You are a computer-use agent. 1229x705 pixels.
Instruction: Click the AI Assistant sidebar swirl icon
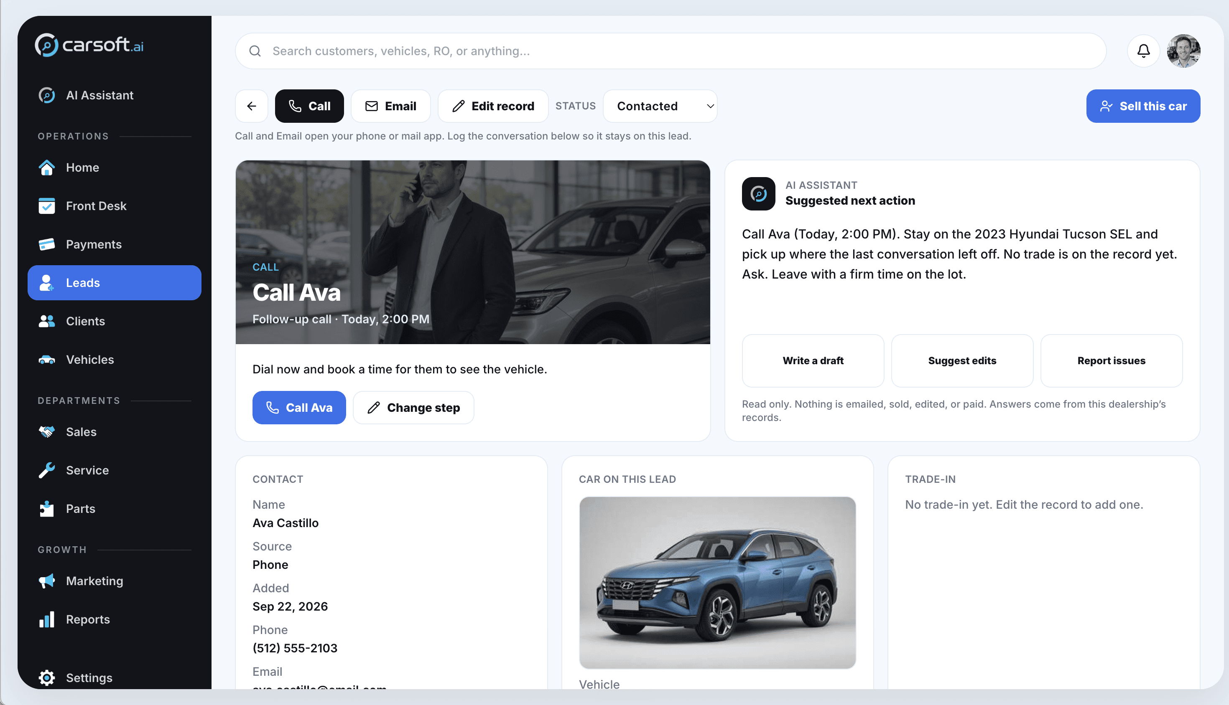coord(46,95)
